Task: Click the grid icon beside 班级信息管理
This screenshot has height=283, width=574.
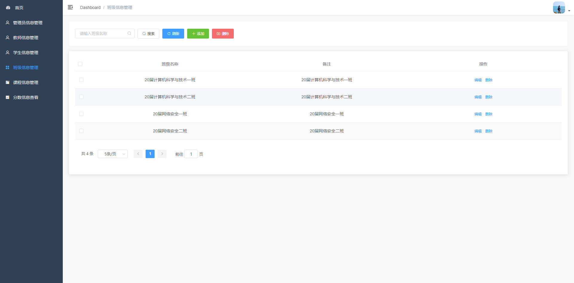Action: pyautogui.click(x=7, y=68)
